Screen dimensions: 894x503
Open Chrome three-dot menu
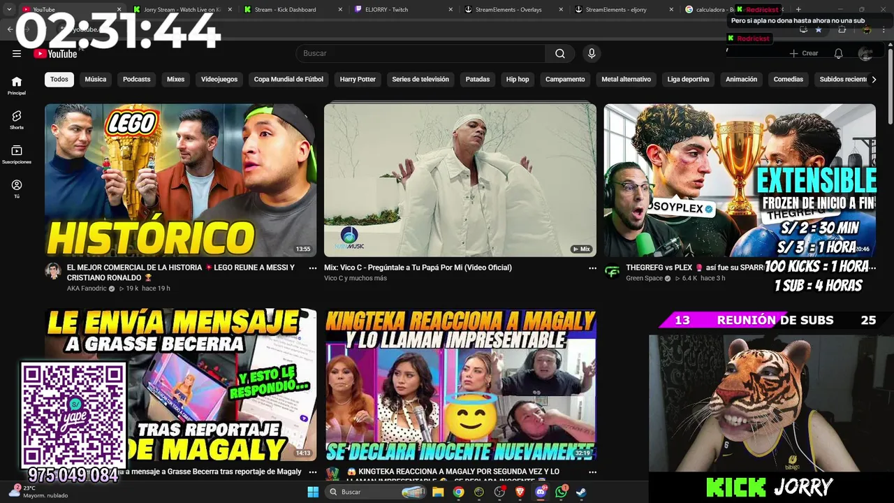coord(884,29)
